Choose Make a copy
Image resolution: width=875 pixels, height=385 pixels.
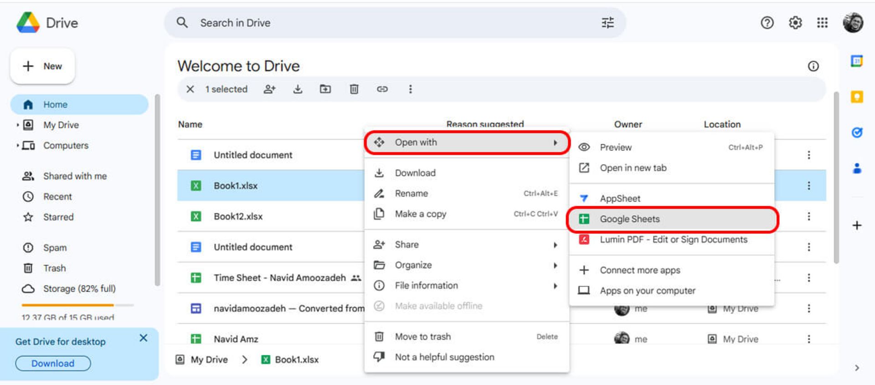tap(467, 214)
